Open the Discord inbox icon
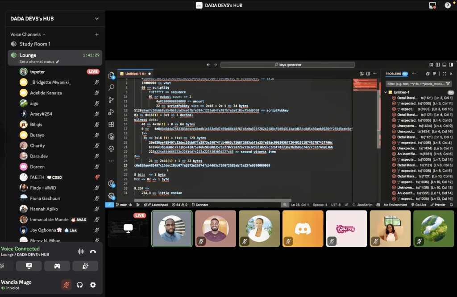 click(x=432, y=5)
